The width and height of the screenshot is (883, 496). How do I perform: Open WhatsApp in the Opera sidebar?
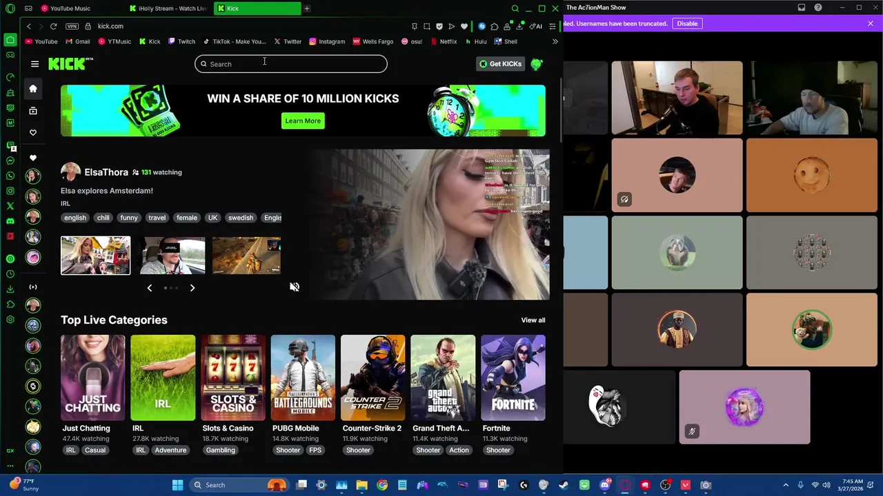(x=10, y=176)
